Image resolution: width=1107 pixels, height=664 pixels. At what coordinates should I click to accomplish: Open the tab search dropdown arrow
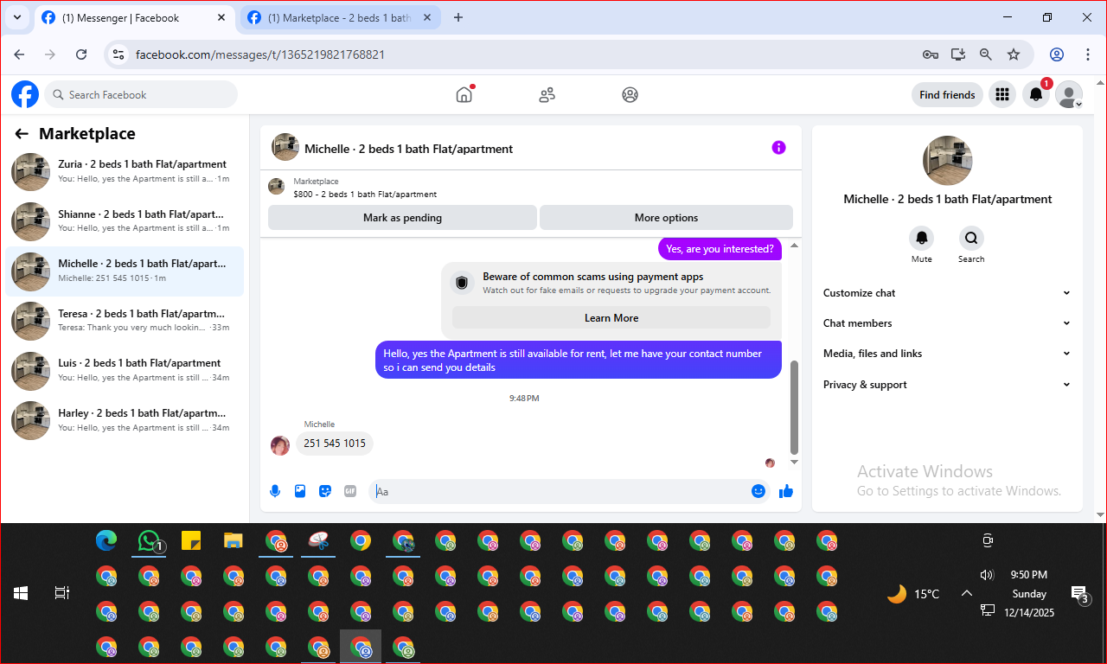coord(16,17)
